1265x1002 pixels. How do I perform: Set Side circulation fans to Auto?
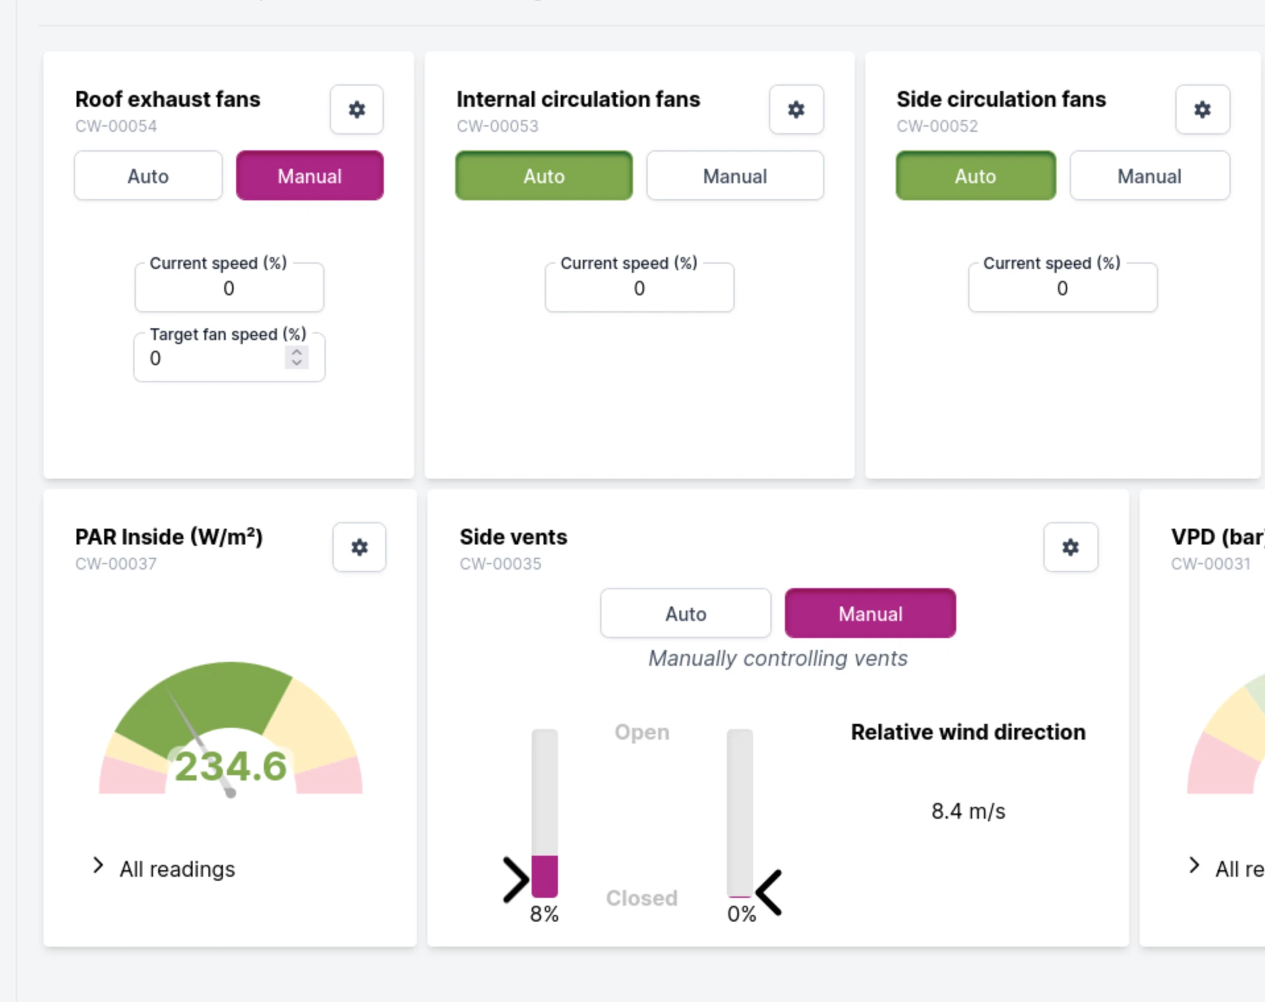975,176
